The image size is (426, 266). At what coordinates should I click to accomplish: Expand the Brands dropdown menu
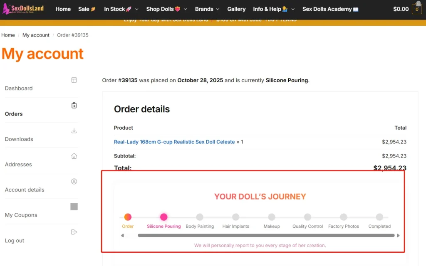[208, 9]
